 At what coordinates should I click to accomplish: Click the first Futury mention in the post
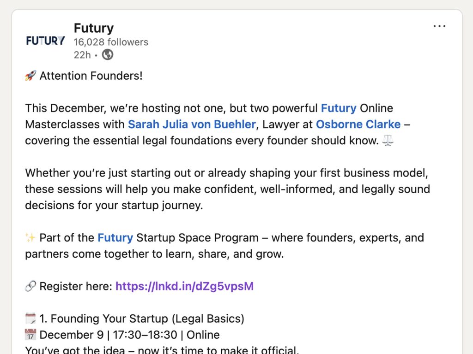339,108
